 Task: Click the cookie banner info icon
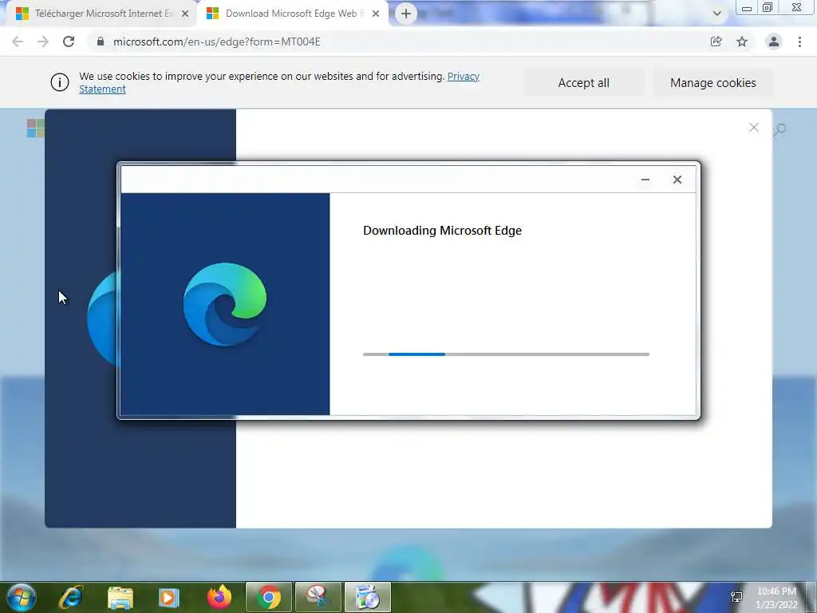coord(59,82)
